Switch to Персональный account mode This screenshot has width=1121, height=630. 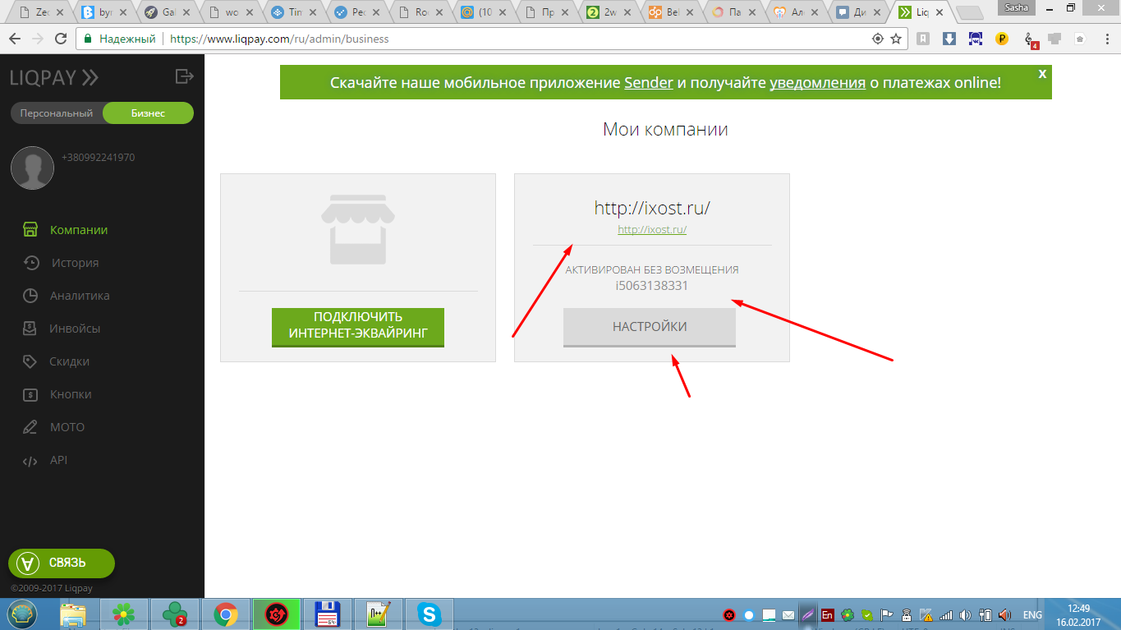click(x=57, y=113)
